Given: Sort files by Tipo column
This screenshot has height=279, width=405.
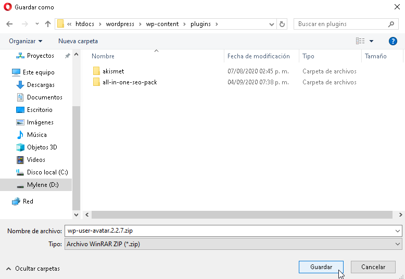Looking at the screenshot, I should click(308, 56).
